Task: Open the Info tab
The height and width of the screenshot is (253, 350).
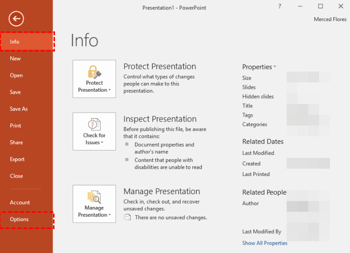Action: click(15, 42)
